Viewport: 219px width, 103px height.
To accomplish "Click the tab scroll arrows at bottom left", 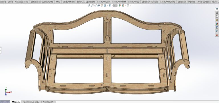I will pyautogui.click(x=5, y=102).
